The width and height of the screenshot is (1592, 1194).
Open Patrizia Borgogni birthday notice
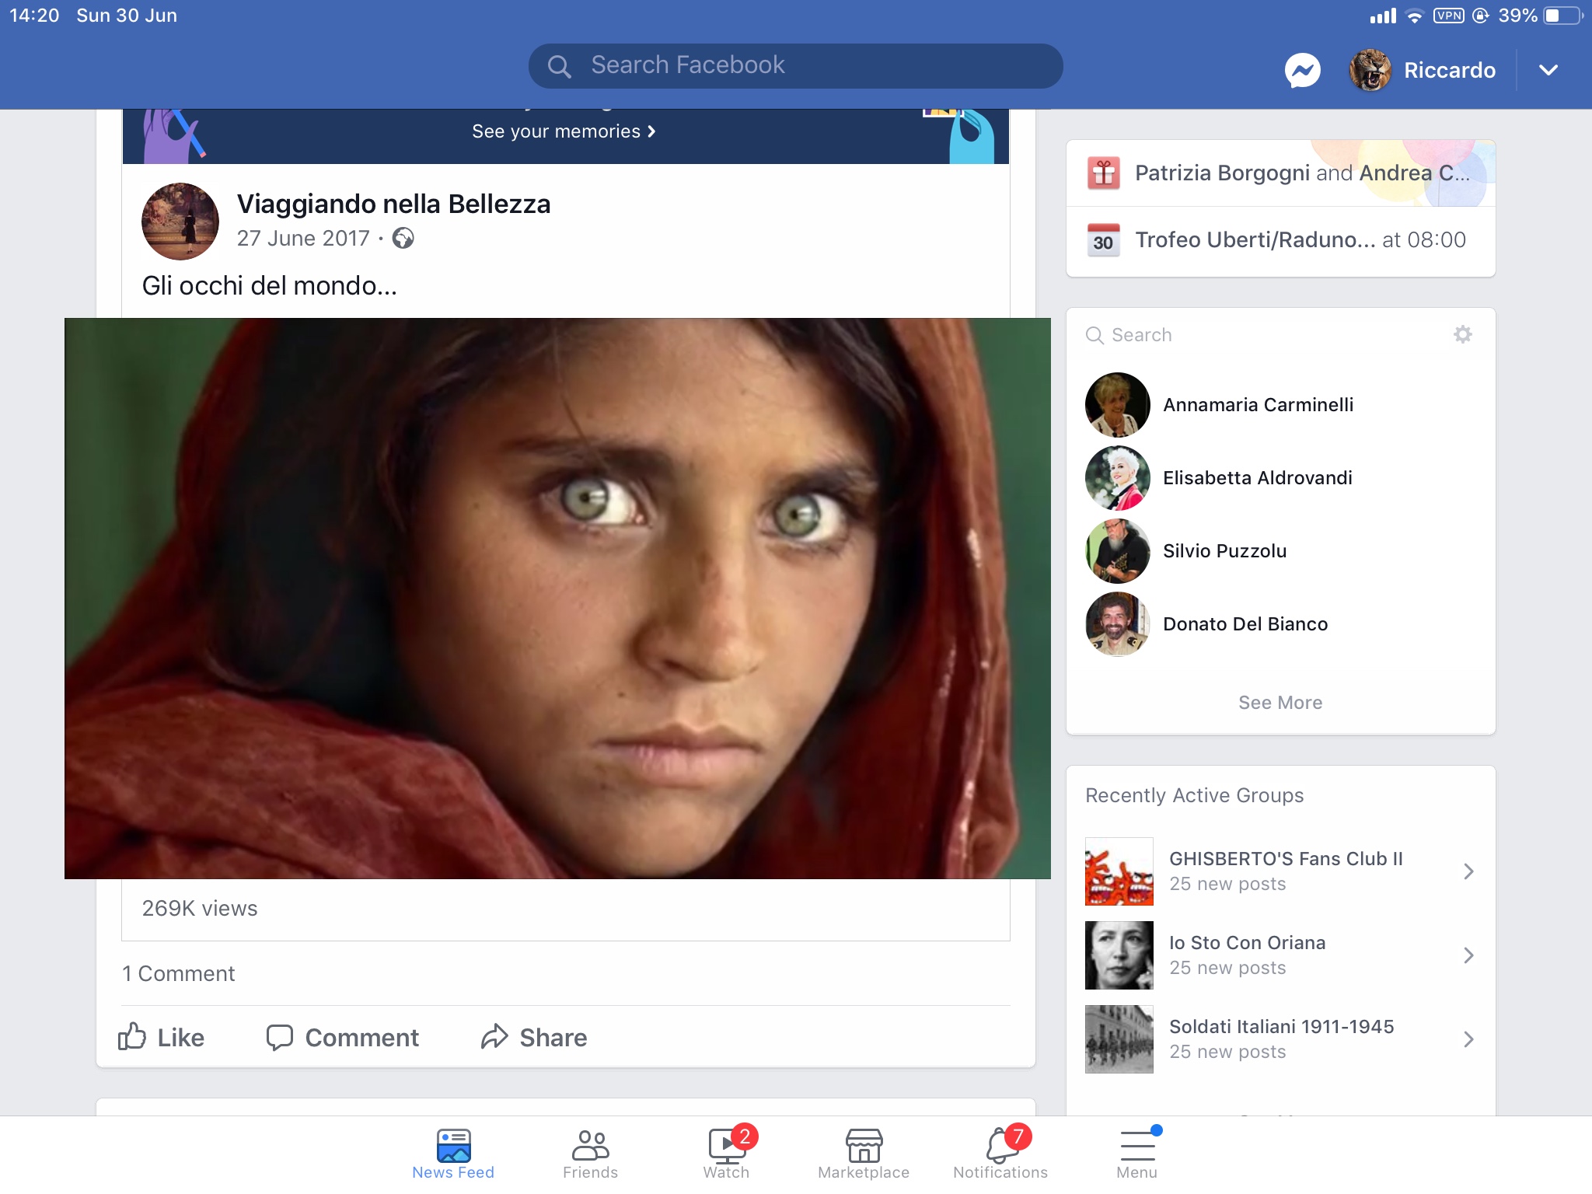(x=1281, y=173)
